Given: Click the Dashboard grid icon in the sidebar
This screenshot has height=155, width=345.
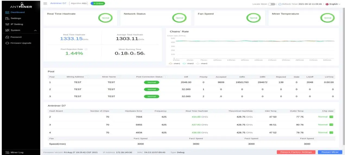Looking at the screenshot, I should pyautogui.click(x=7, y=12).
